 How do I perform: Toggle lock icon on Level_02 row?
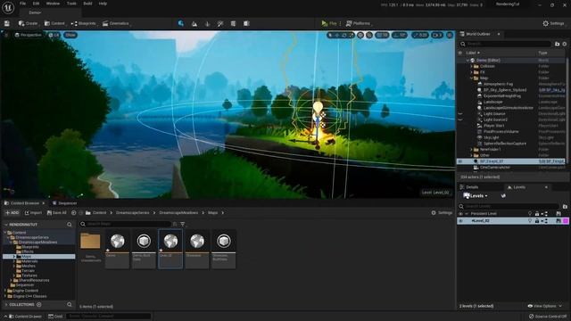(x=537, y=221)
